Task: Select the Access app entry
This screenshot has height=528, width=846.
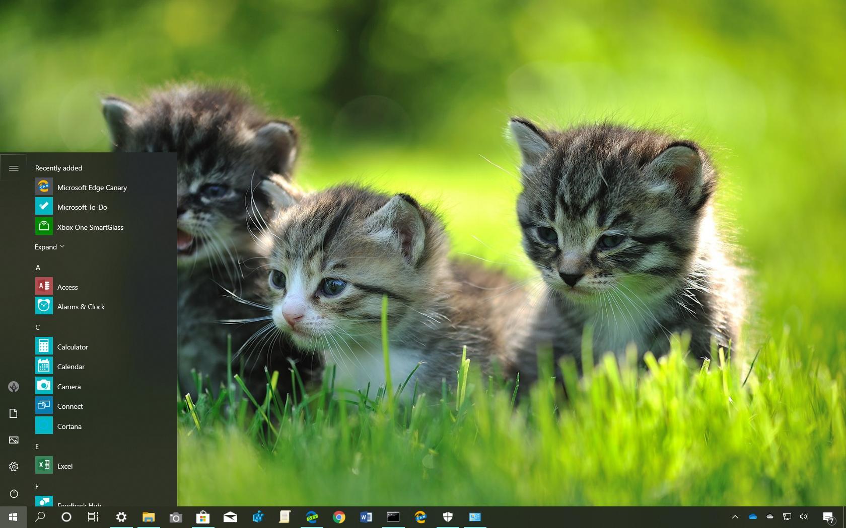Action: tap(67, 287)
